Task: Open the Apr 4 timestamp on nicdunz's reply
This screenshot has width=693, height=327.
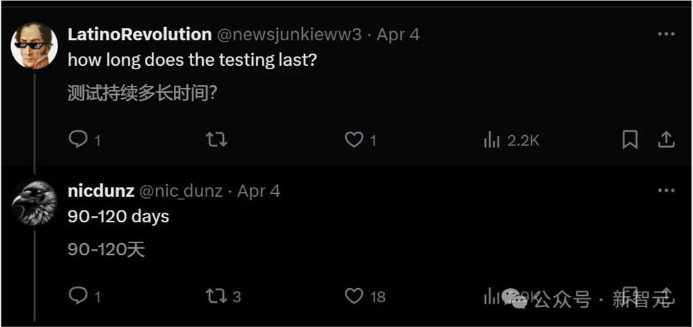Action: (258, 191)
